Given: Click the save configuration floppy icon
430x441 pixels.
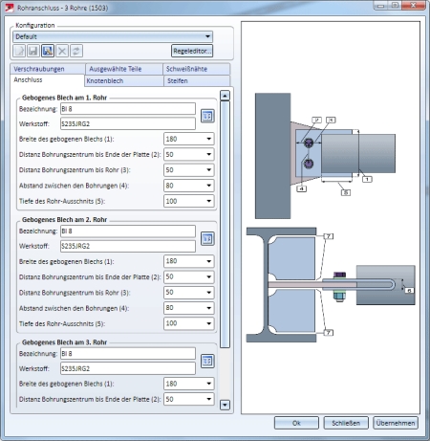Looking at the screenshot, I should 33,51.
